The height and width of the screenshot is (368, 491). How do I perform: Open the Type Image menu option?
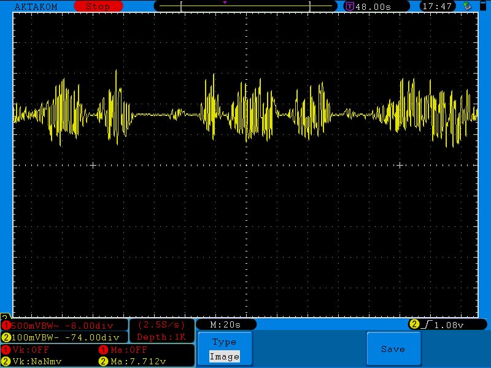225,349
